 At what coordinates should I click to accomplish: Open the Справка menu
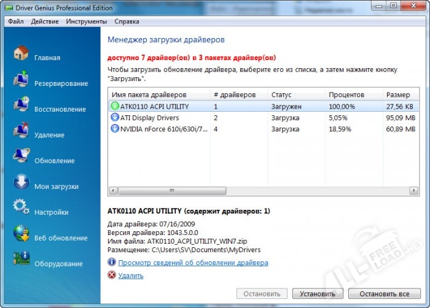(x=127, y=21)
